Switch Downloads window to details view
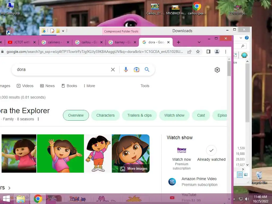 pyautogui.click(x=240, y=175)
